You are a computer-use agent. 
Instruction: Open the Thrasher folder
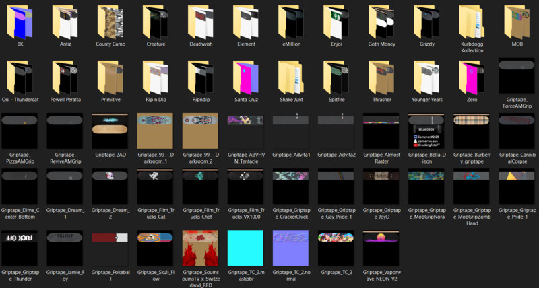click(382, 77)
